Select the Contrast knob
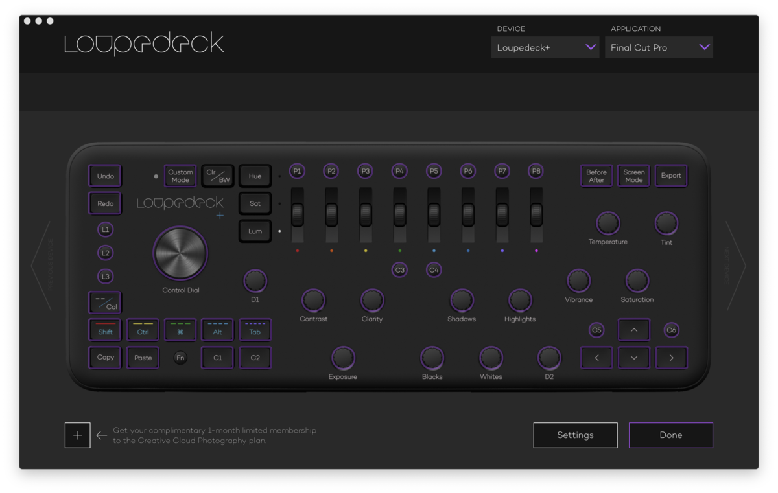The width and height of the screenshot is (778, 493). [313, 300]
